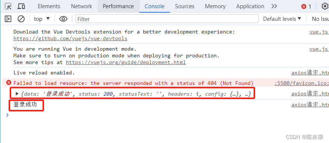The image size is (329, 143).
Task: Switch to the Network tab
Action: pyautogui.click(x=81, y=6)
